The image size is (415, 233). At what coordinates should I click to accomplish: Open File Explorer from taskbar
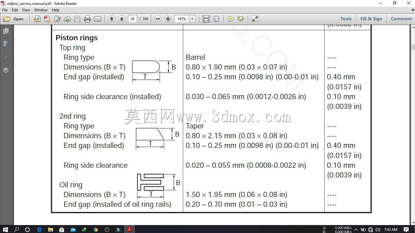click(50, 229)
